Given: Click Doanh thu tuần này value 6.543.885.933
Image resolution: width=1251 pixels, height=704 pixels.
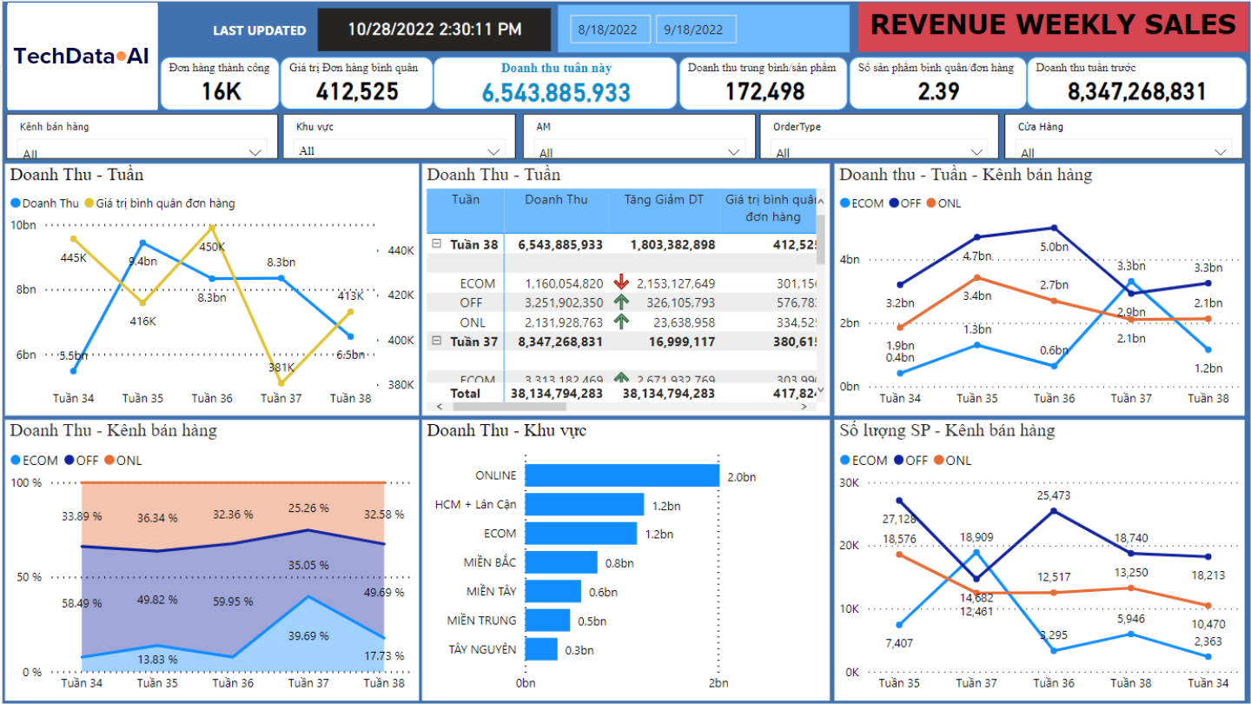Looking at the screenshot, I should [556, 93].
